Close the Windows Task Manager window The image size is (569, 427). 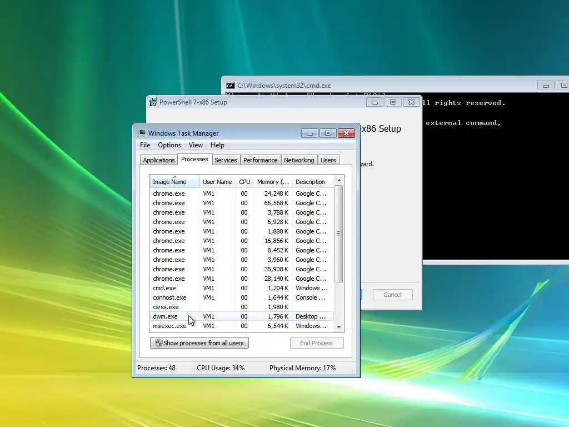click(x=346, y=133)
